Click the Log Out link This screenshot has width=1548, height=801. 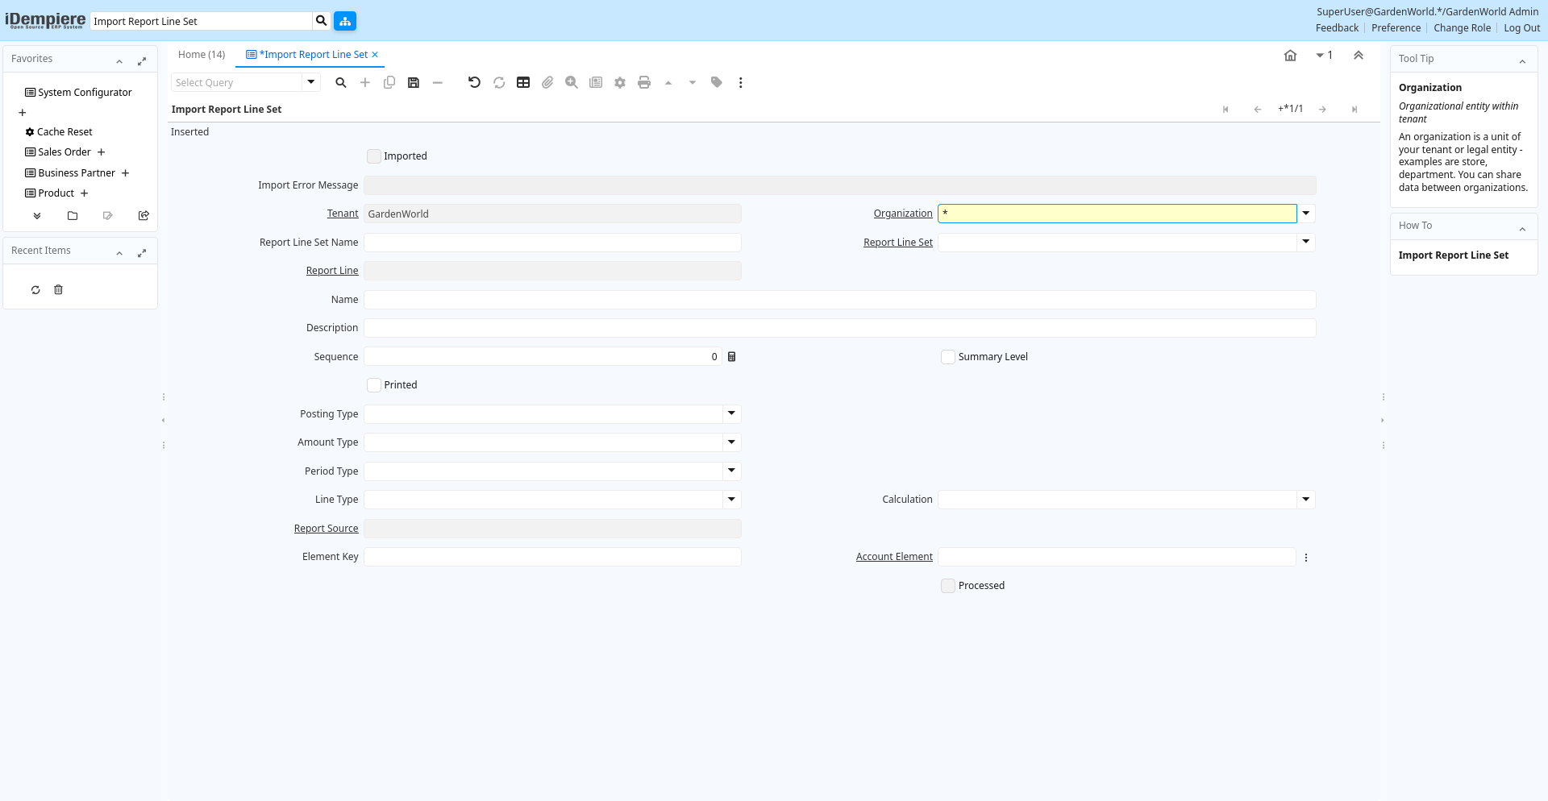coord(1521,28)
